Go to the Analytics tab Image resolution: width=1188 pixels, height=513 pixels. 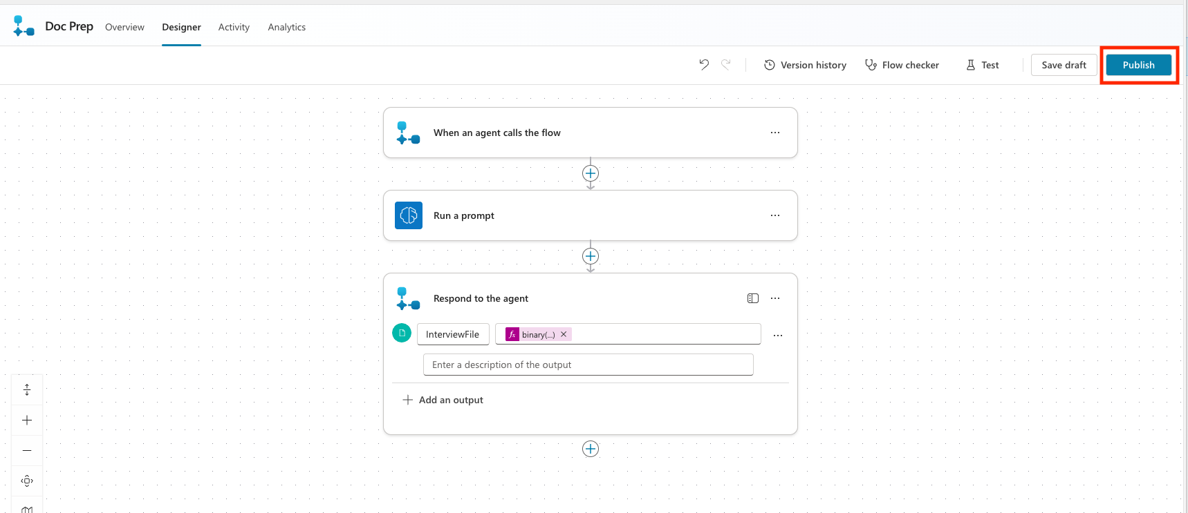tap(286, 27)
